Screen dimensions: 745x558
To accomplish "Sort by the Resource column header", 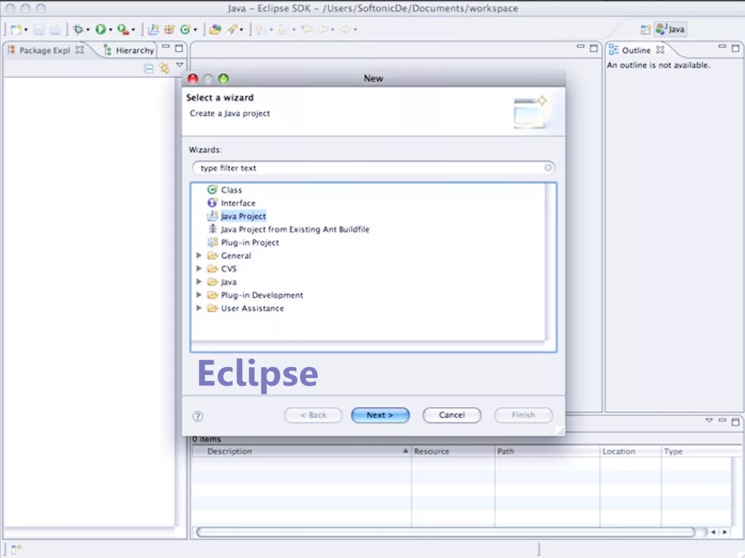I will 453,451.
